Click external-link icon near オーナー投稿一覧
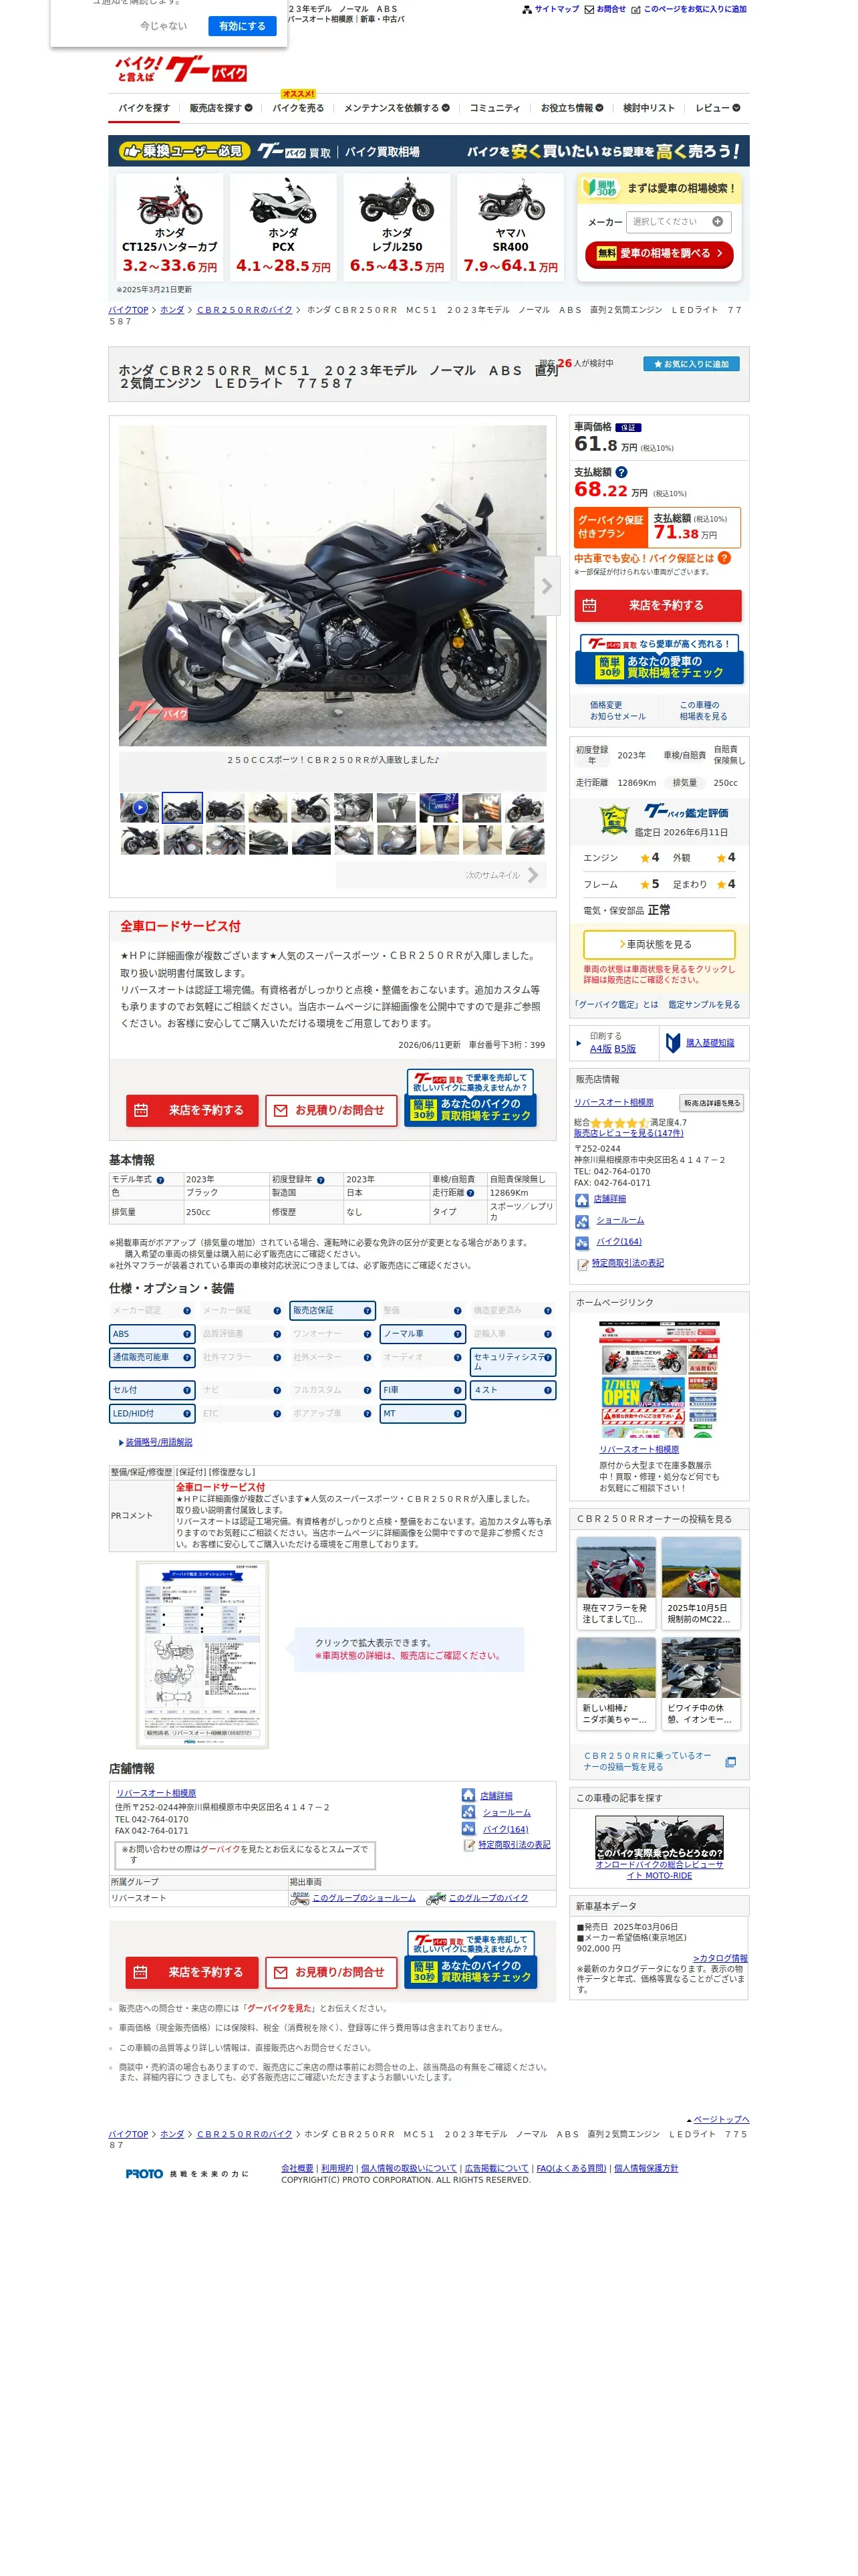This screenshot has width=858, height=2576. pyautogui.click(x=730, y=1762)
